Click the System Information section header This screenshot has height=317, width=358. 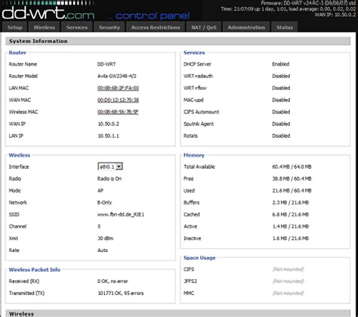point(177,41)
